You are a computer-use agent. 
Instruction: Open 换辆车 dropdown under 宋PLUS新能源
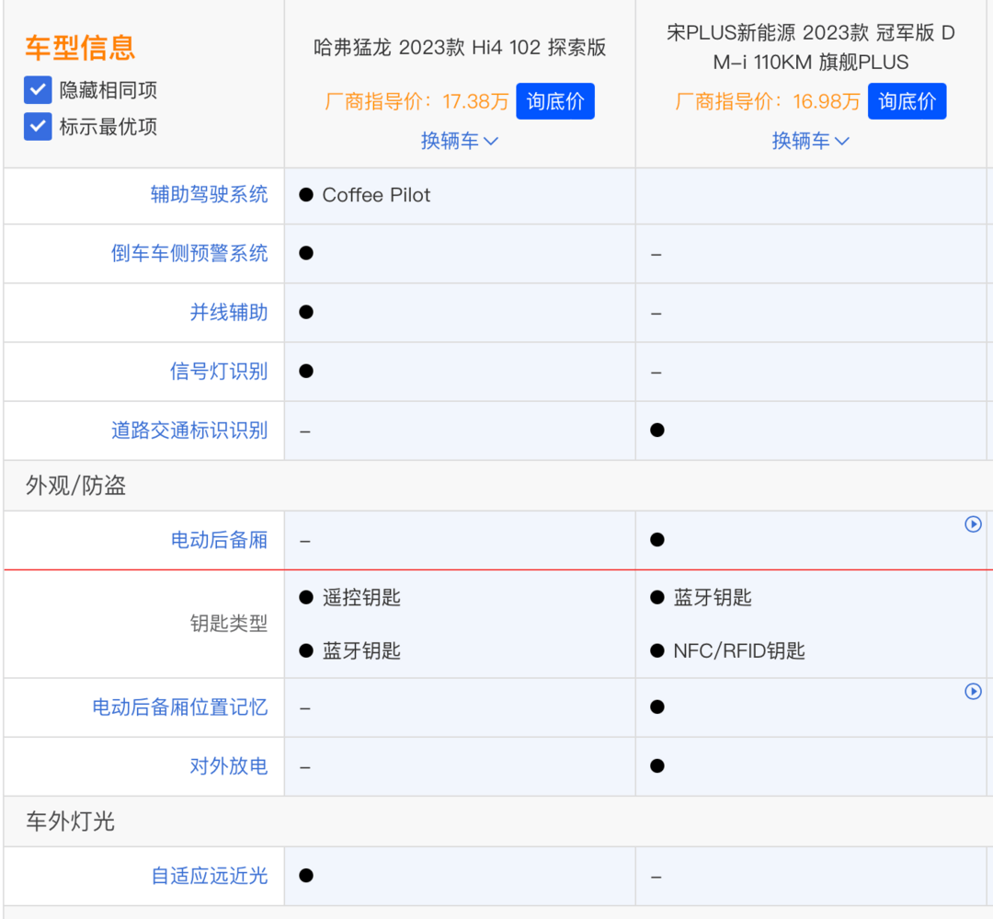click(811, 141)
